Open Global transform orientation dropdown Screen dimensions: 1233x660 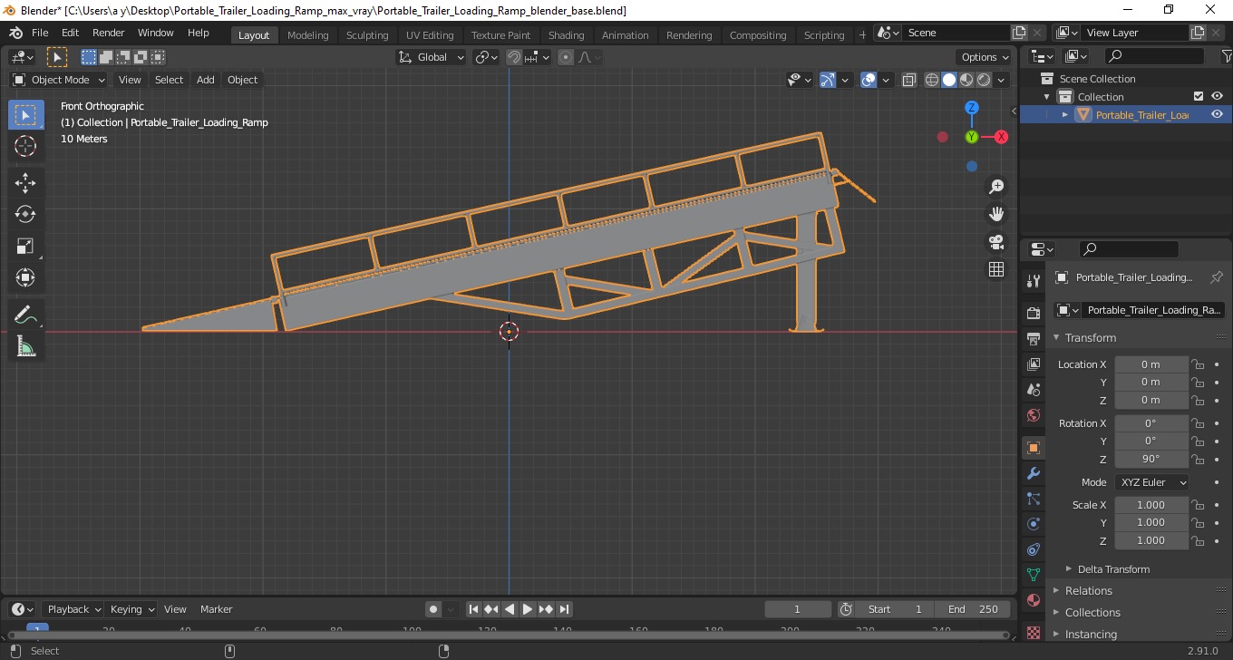click(x=432, y=57)
